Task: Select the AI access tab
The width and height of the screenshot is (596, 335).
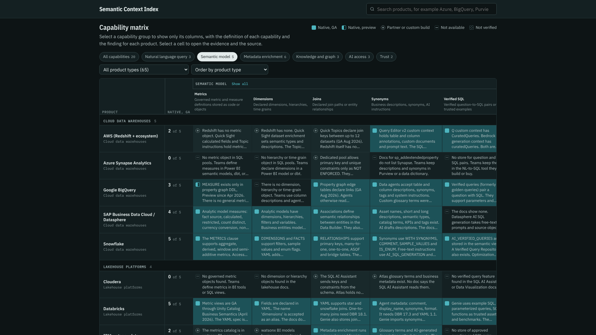Action: pos(359,57)
